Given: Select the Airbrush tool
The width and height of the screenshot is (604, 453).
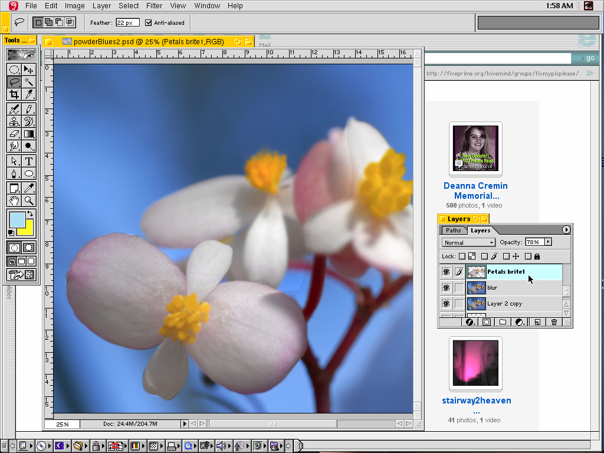Looking at the screenshot, I should (x=14, y=109).
